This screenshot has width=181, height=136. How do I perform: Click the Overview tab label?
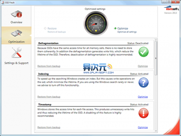coord(16,22)
